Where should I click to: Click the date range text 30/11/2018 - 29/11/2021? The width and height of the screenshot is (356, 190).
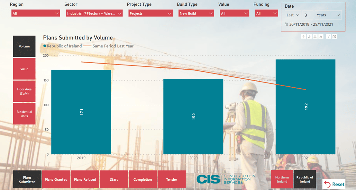[x=311, y=24]
